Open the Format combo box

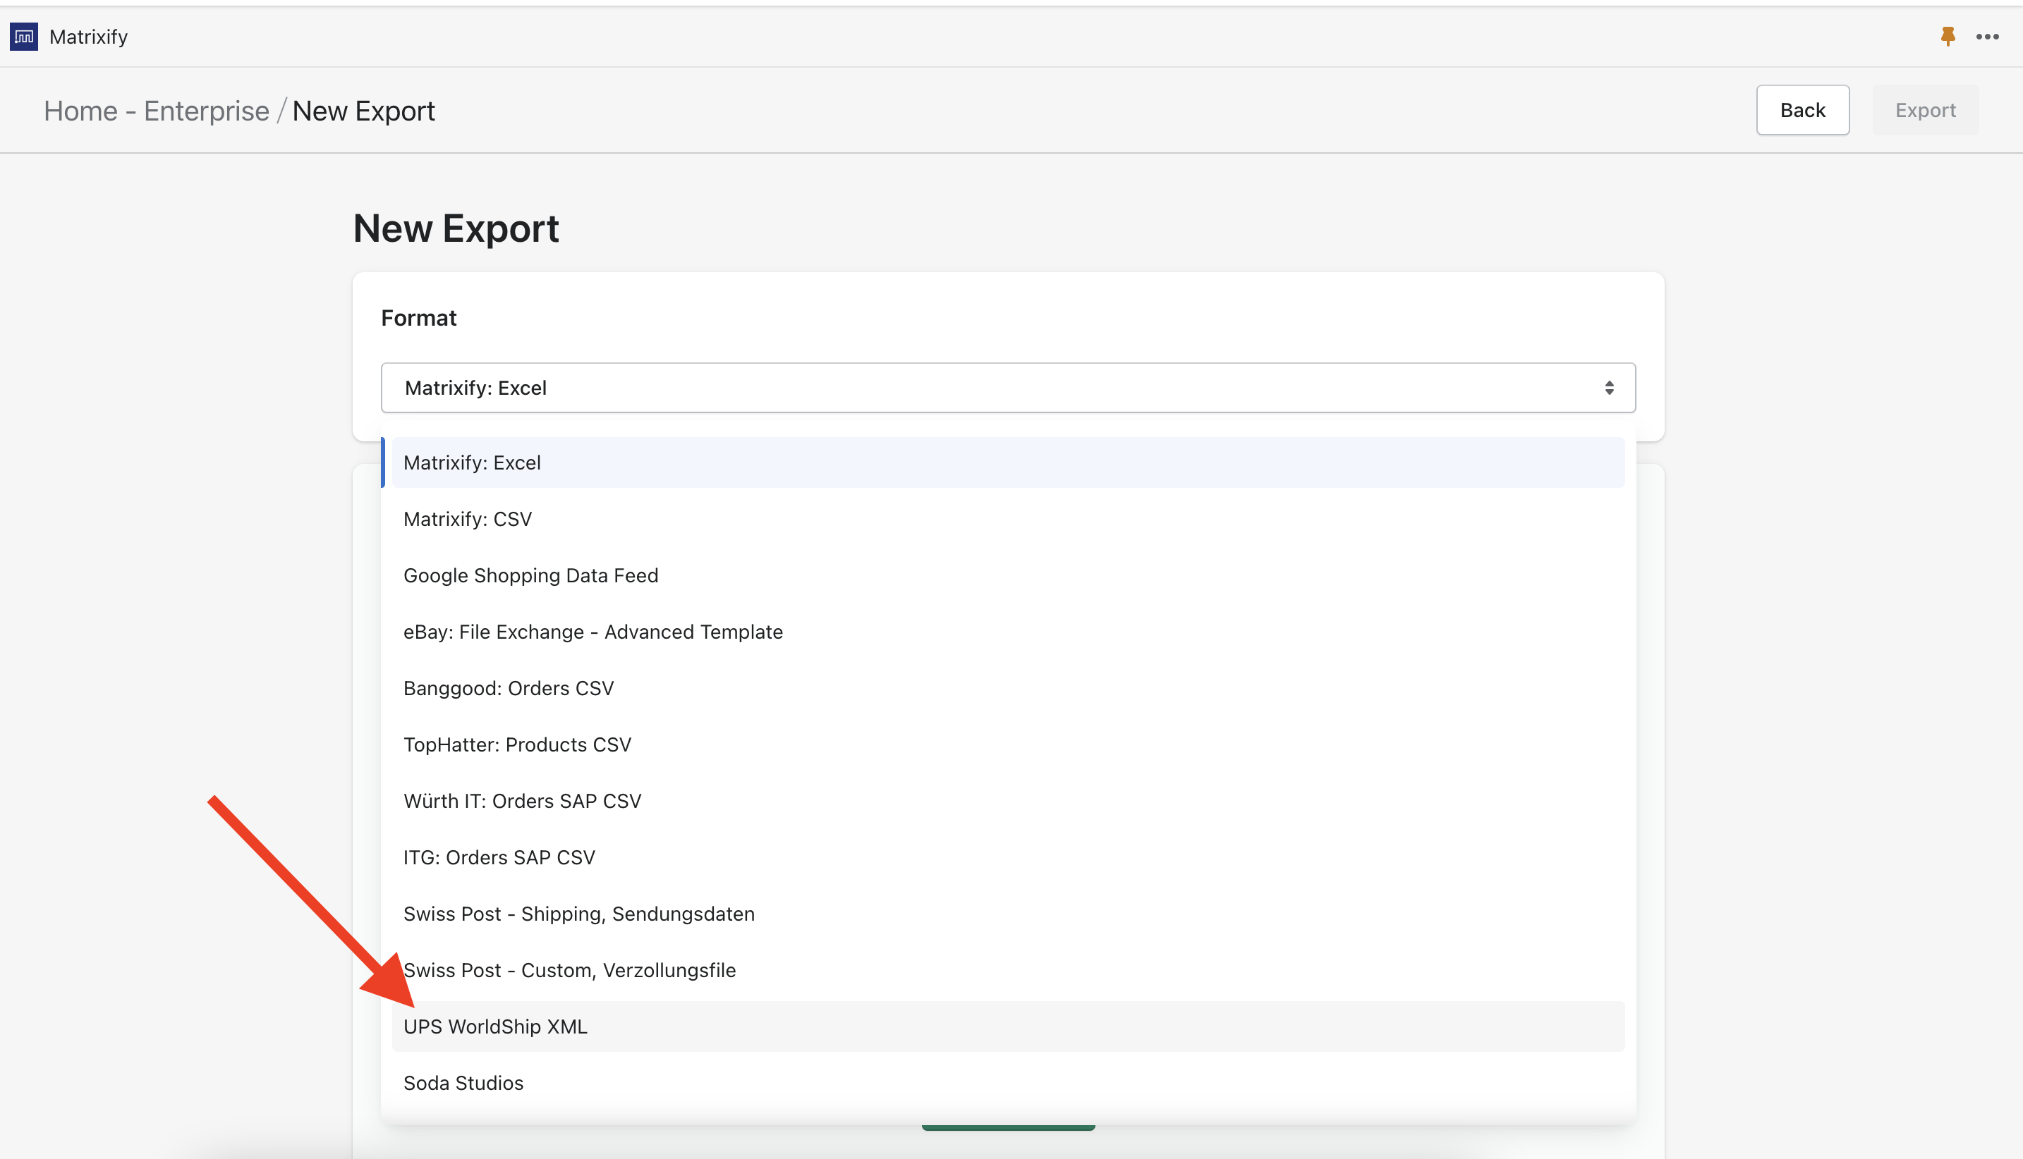click(1007, 388)
